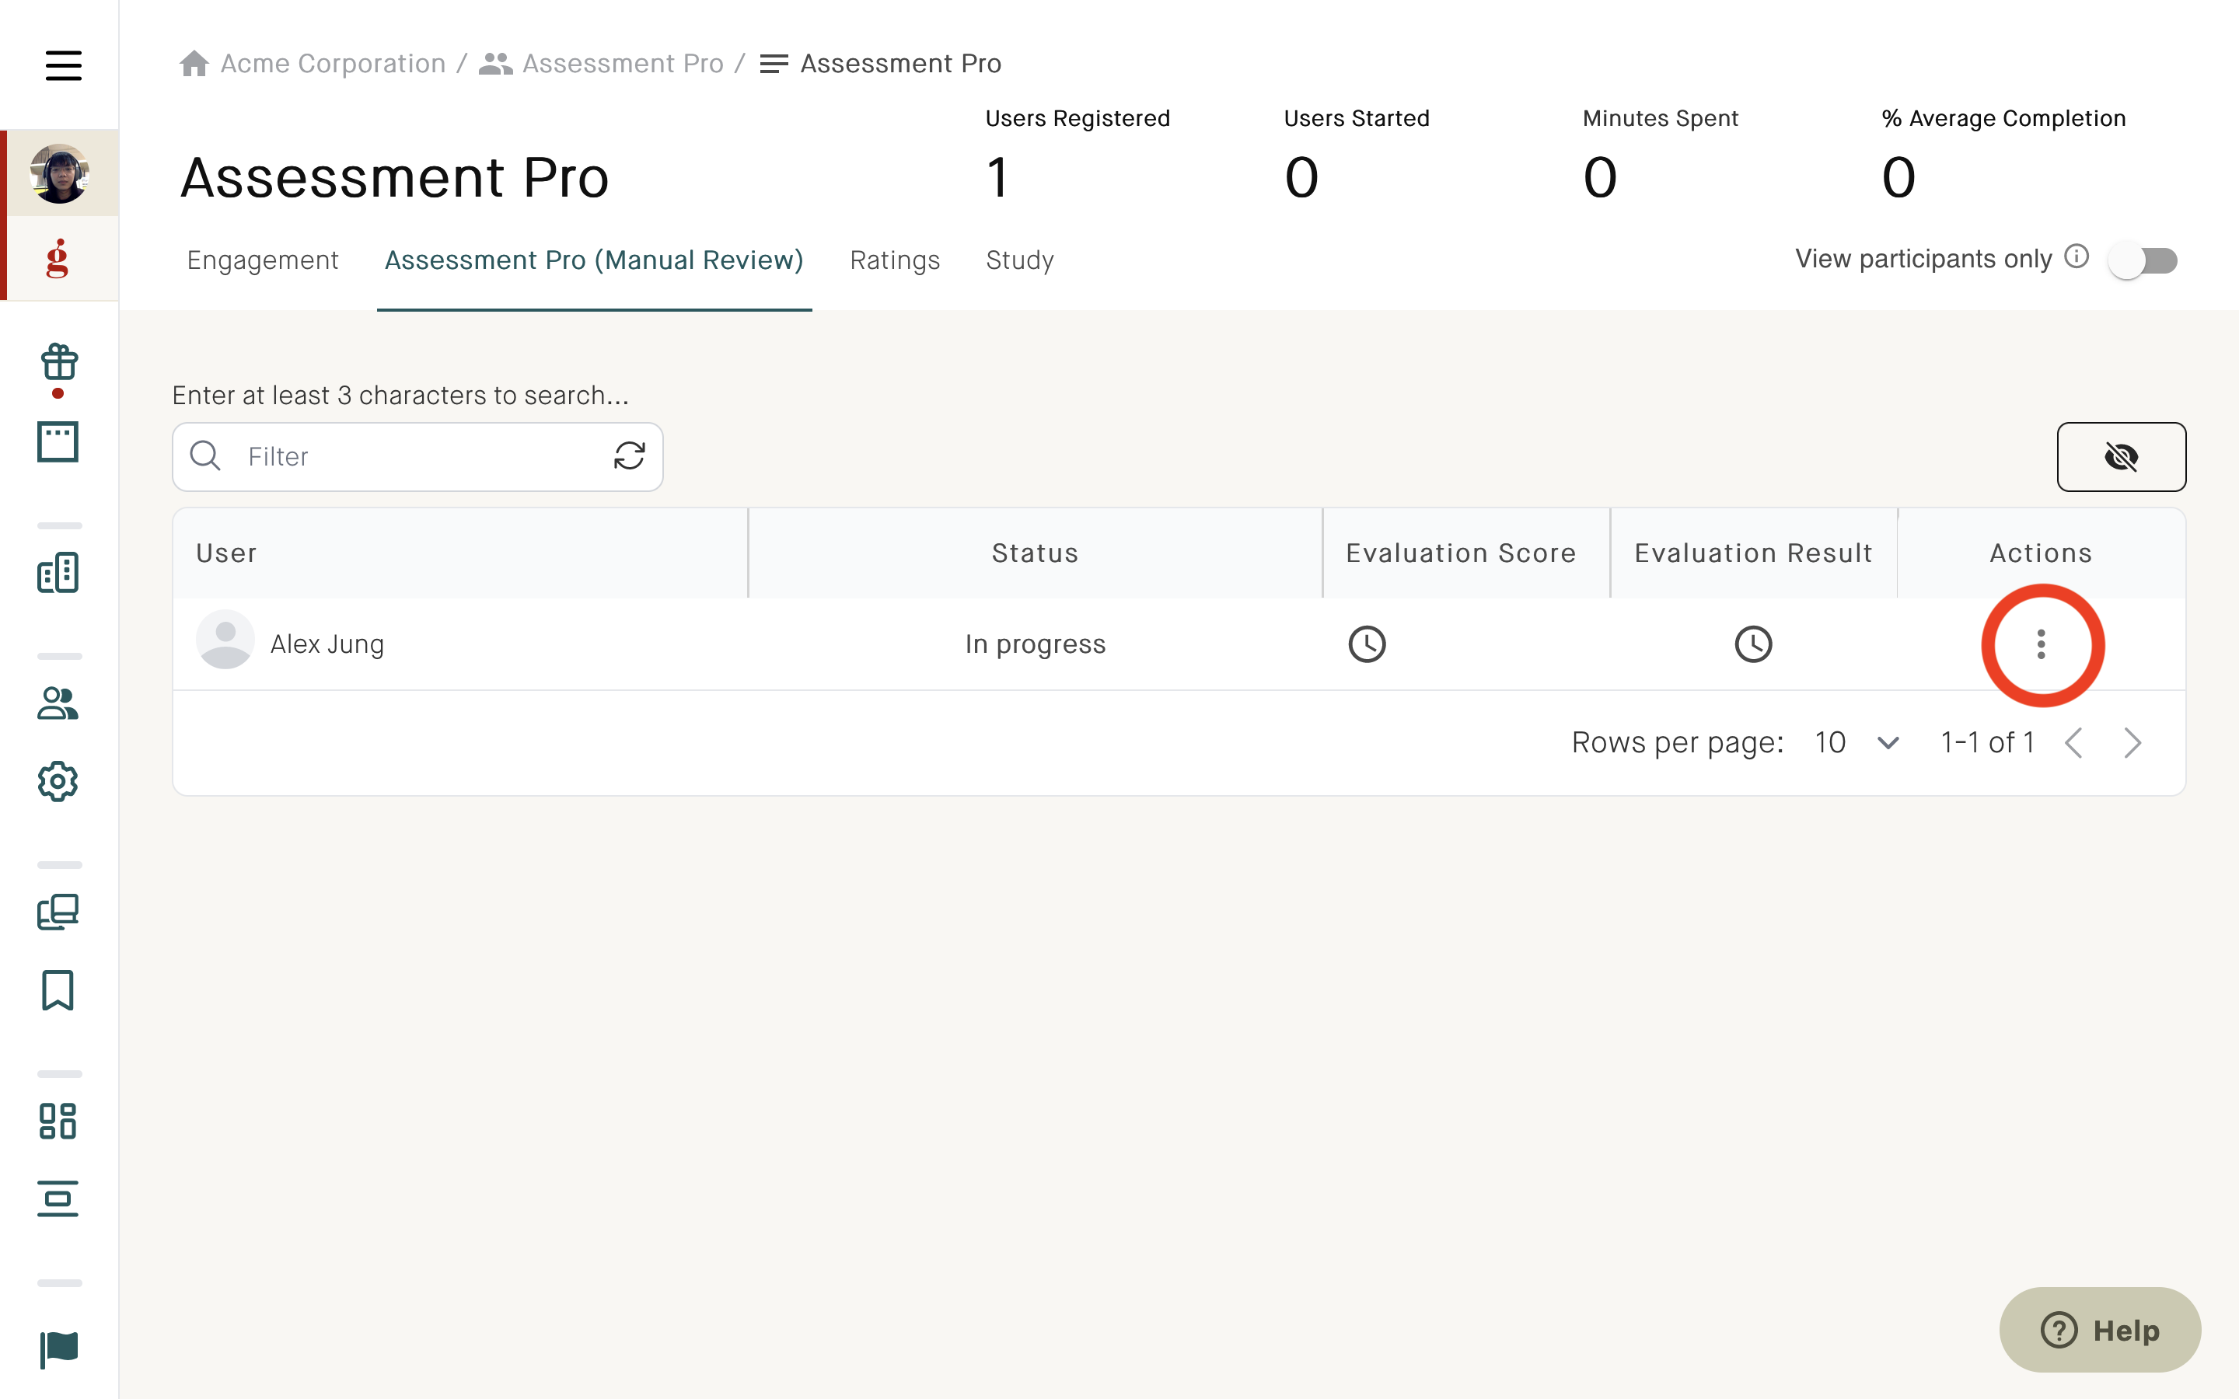Open the library sidebar icon
2239x1399 pixels.
58,912
